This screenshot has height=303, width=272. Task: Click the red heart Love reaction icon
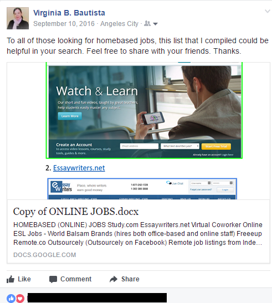20,299
